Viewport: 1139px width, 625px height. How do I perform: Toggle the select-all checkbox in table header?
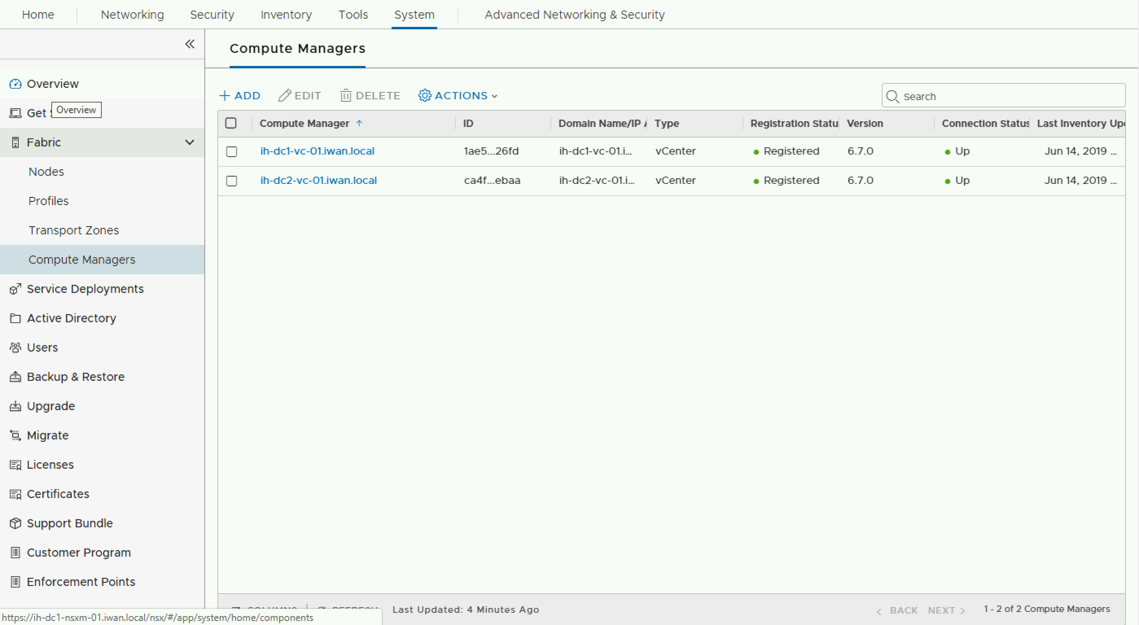pos(231,123)
